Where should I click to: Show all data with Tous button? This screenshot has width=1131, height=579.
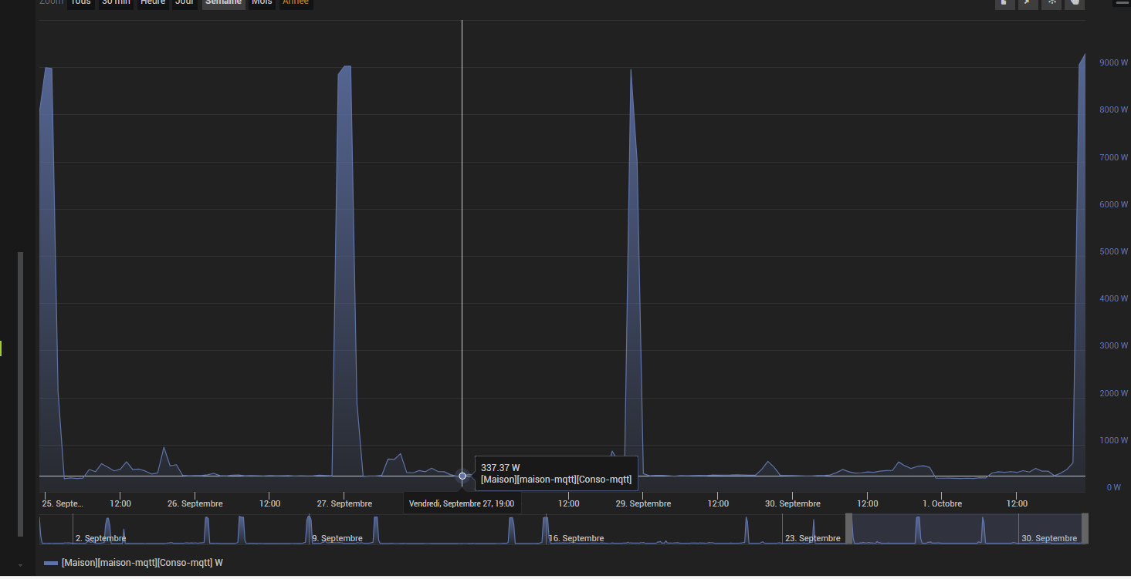pos(81,3)
